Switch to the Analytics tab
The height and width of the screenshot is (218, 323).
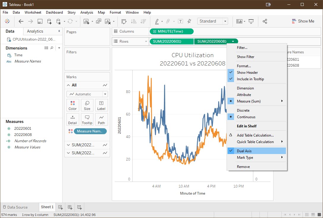[x=35, y=31]
